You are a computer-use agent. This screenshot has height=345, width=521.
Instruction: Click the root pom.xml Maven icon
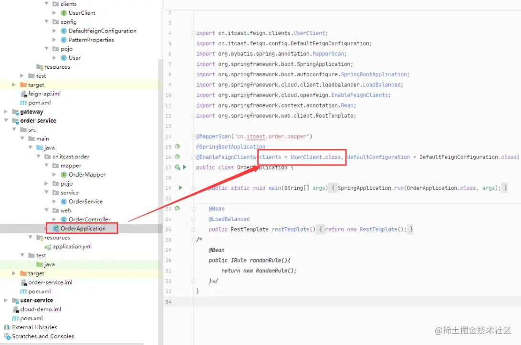click(x=15, y=318)
